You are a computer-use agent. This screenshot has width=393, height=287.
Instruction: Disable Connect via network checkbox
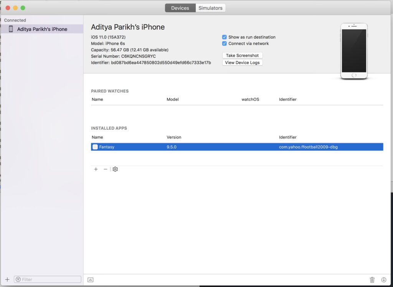point(225,44)
